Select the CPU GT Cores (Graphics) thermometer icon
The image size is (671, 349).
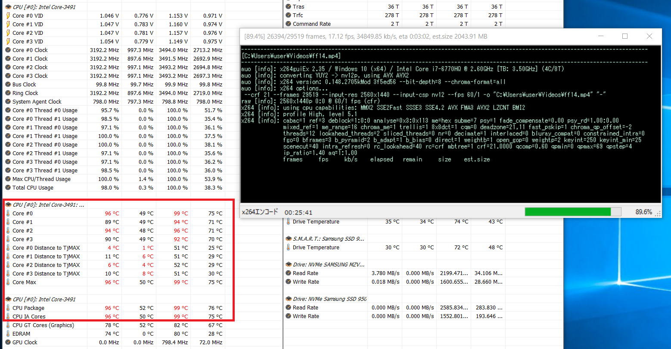coord(8,325)
